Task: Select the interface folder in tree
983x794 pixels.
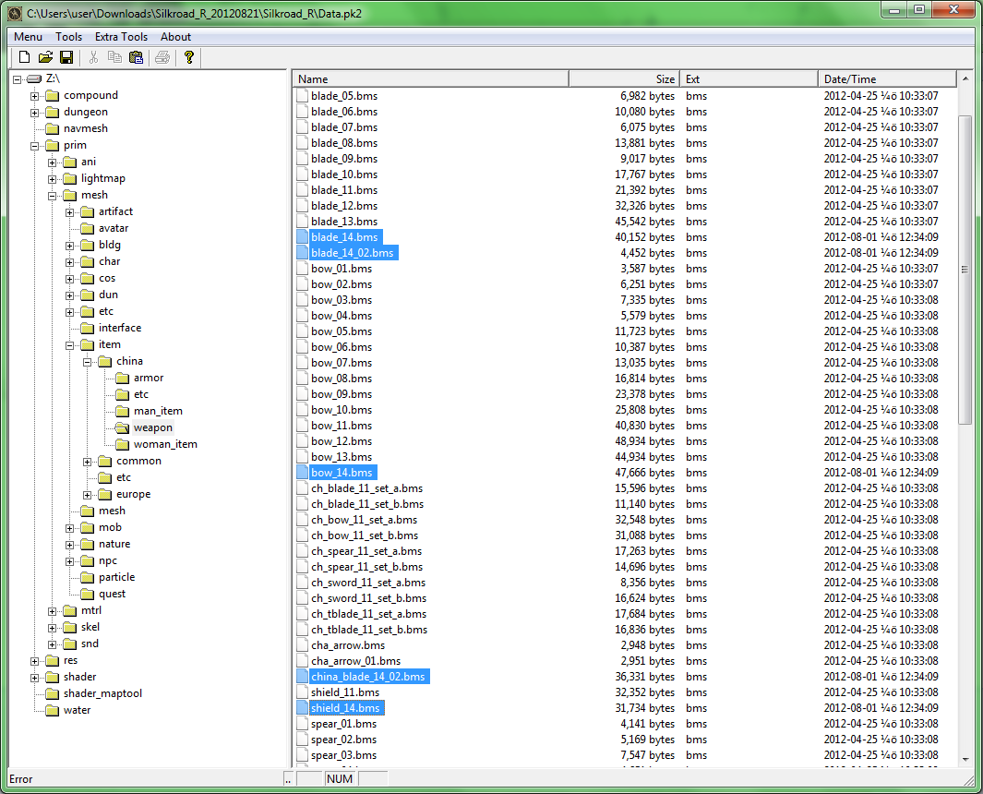Action: pyautogui.click(x=120, y=328)
